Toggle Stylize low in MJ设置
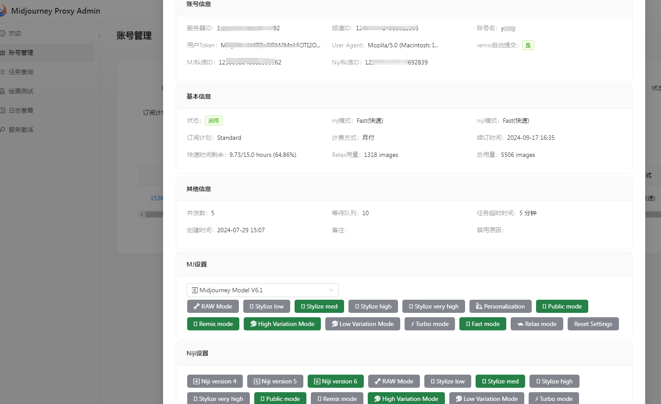 point(267,306)
